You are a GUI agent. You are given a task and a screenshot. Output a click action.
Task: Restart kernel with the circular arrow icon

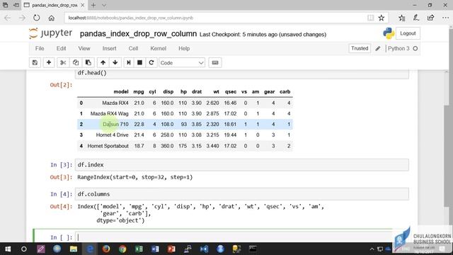pyautogui.click(x=151, y=63)
